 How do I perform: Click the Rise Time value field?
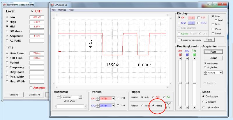click(37, 53)
